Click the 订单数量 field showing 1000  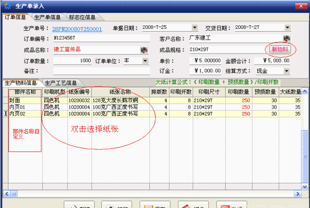pos(72,61)
